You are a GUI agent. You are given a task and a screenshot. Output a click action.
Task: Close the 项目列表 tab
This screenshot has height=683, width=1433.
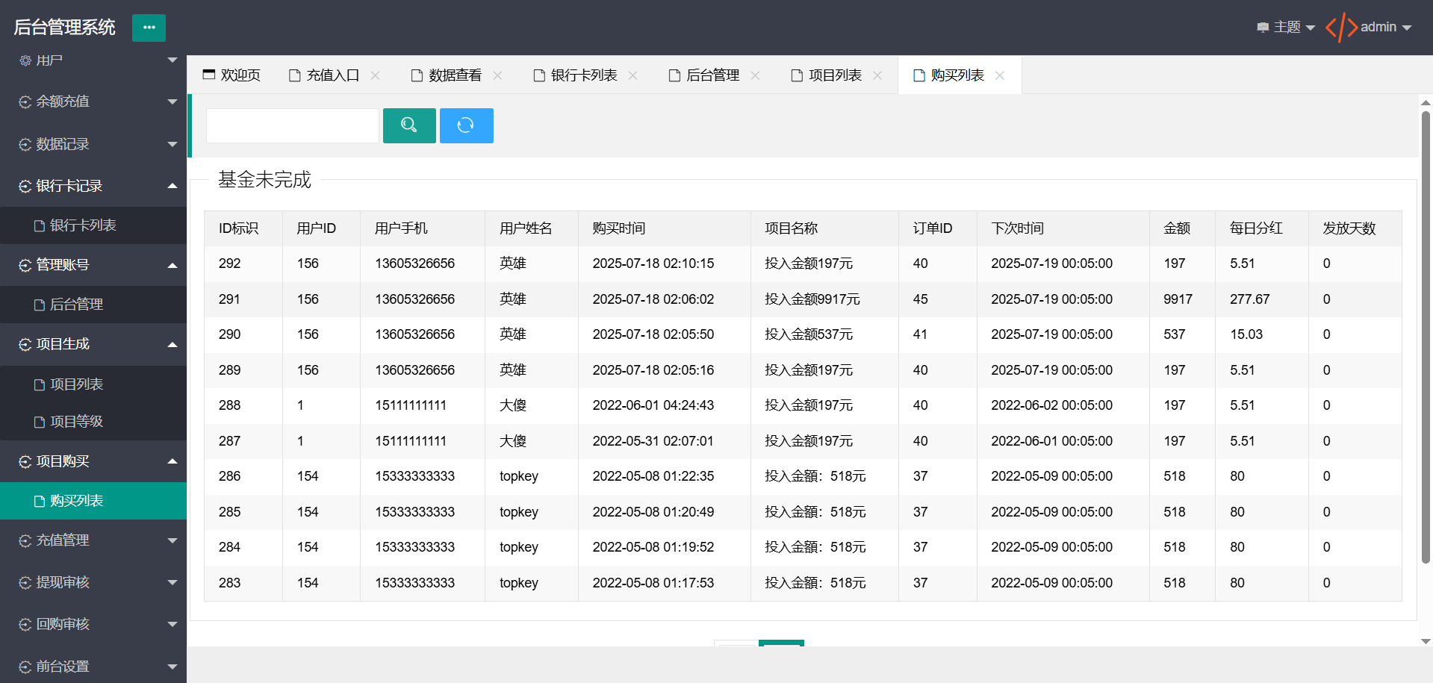[x=877, y=75]
